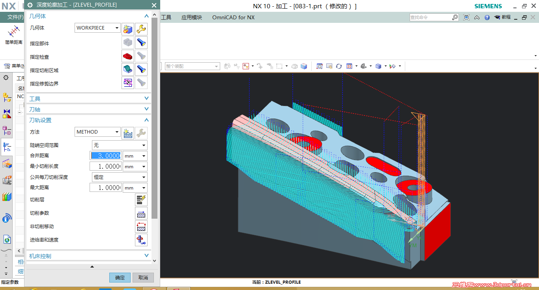Click the specify check geometry icon for 指定检查
The height and width of the screenshot is (290, 539).
127,56
